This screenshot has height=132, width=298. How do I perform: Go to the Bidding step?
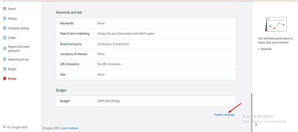pos(12,19)
